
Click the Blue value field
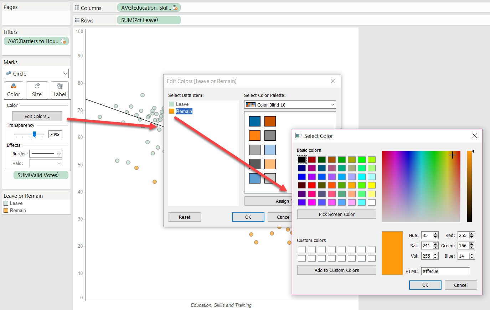[463, 256]
